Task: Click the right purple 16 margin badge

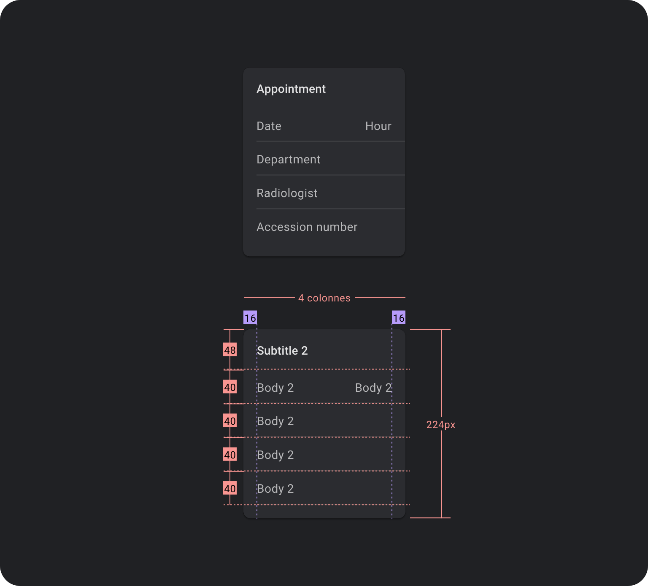Action: coord(399,318)
